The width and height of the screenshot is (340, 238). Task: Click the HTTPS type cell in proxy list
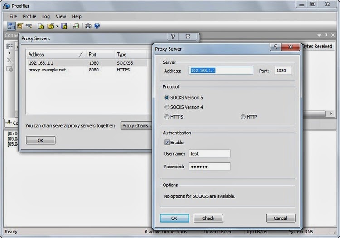pyautogui.click(x=123, y=70)
